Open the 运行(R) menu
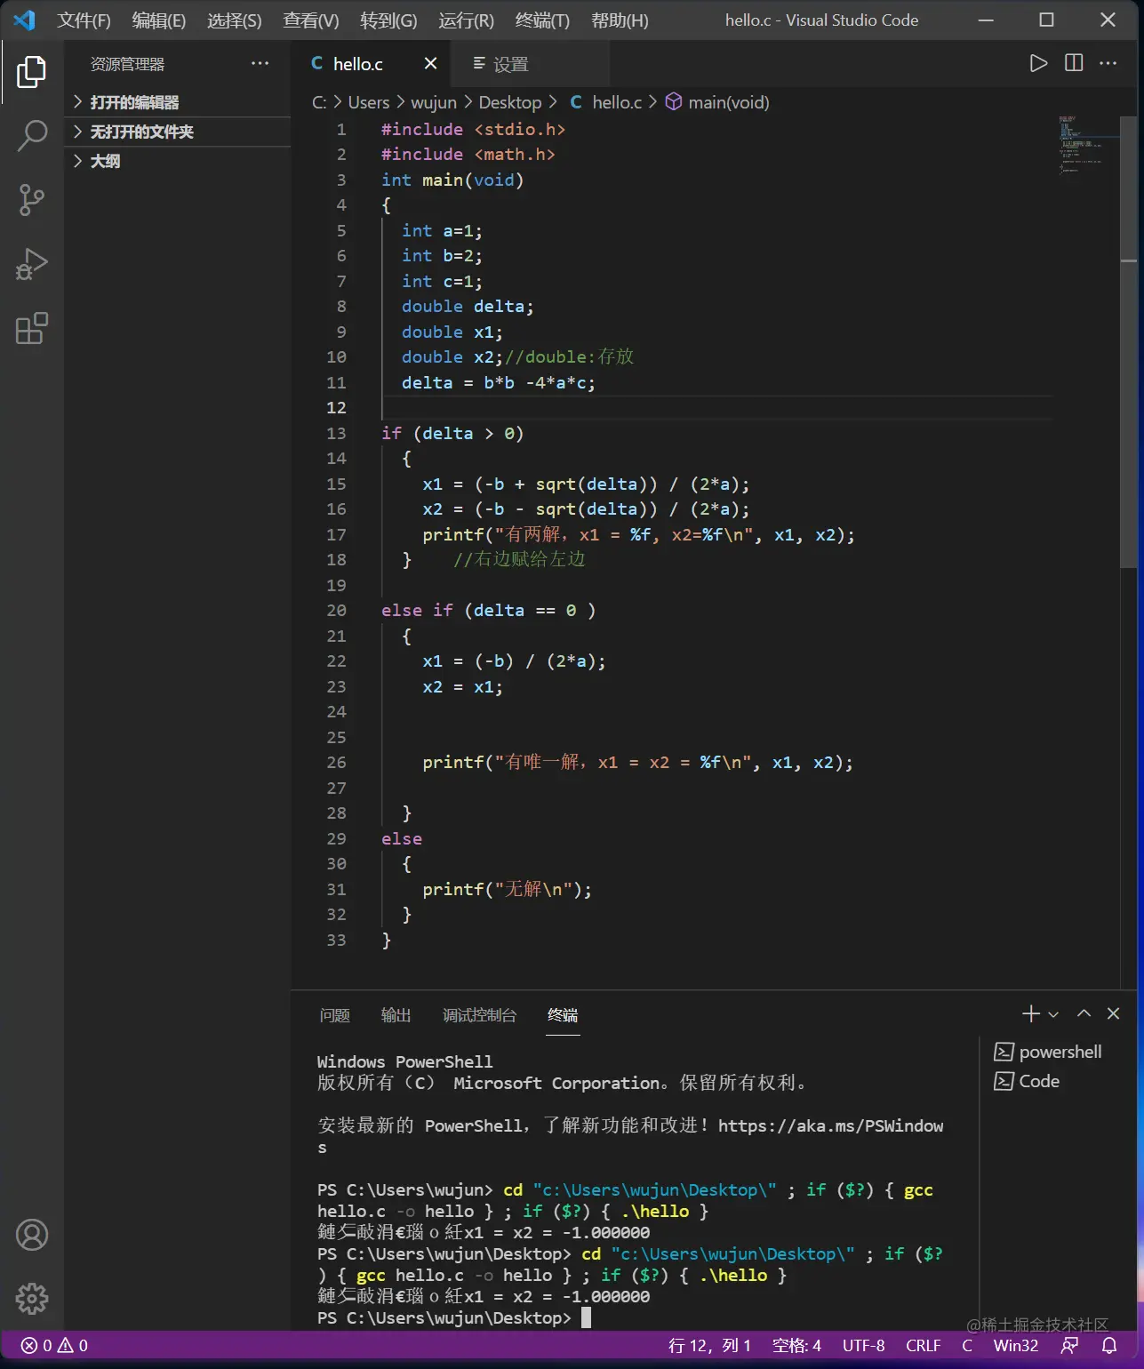1144x1369 pixels. point(466,20)
